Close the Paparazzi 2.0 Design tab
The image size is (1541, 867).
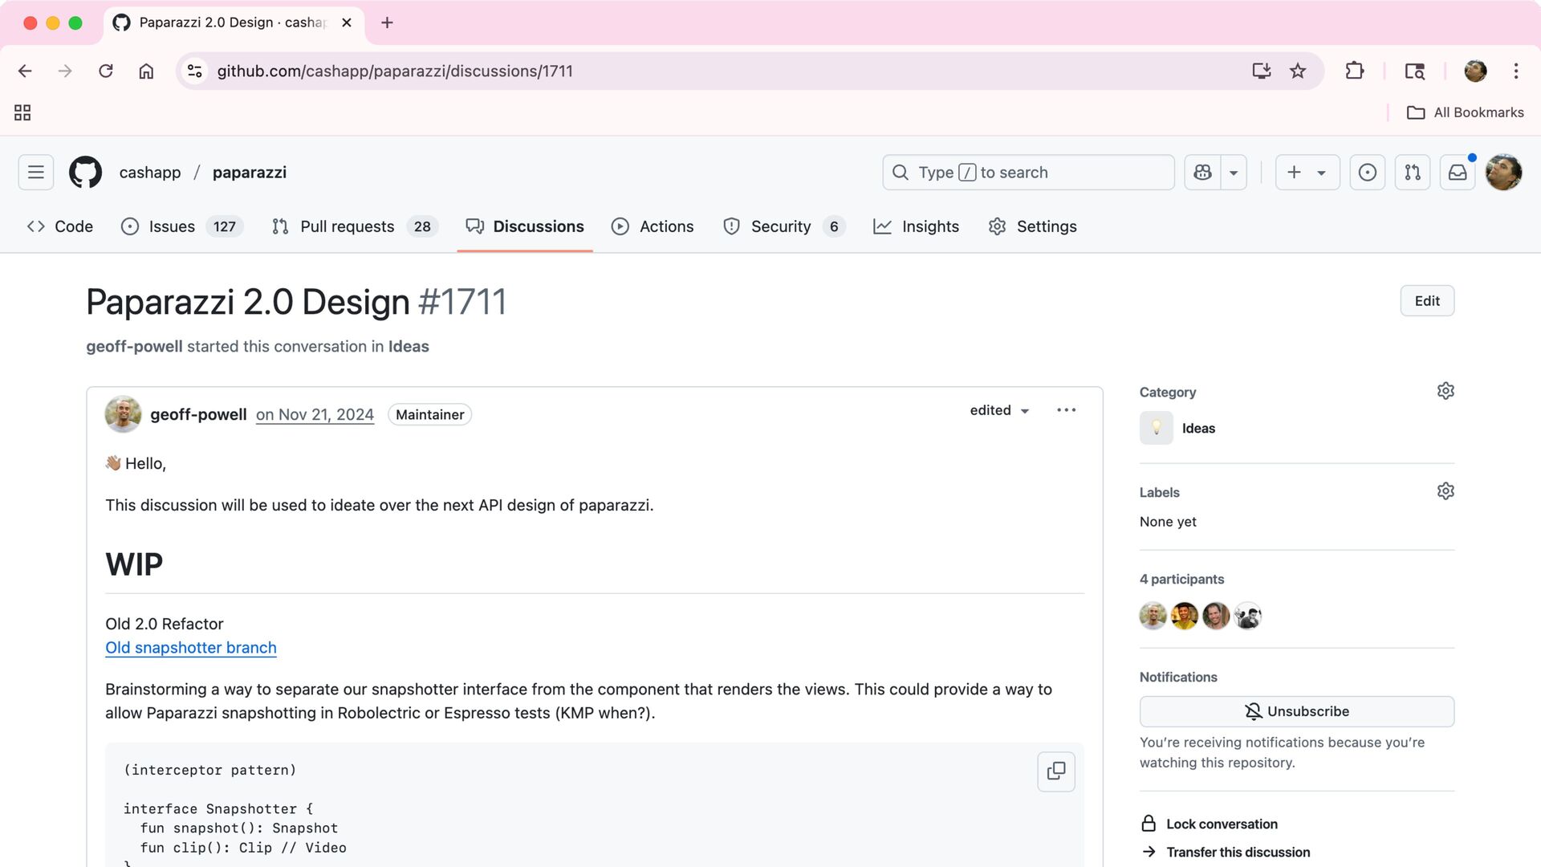(x=347, y=22)
